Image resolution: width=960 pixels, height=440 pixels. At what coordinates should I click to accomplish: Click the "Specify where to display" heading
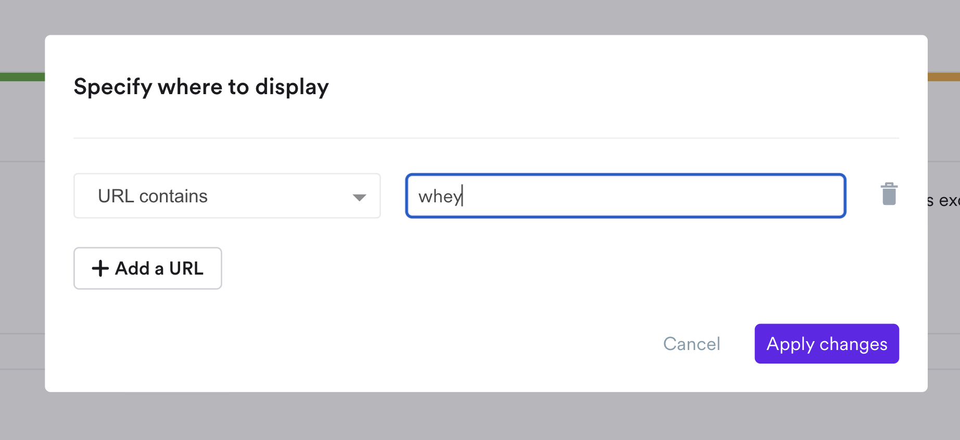pyautogui.click(x=201, y=87)
